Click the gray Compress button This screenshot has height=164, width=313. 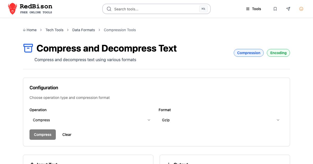point(43,135)
